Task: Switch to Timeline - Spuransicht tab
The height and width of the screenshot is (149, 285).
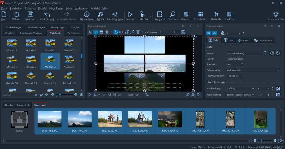Action: pyautogui.click(x=16, y=105)
